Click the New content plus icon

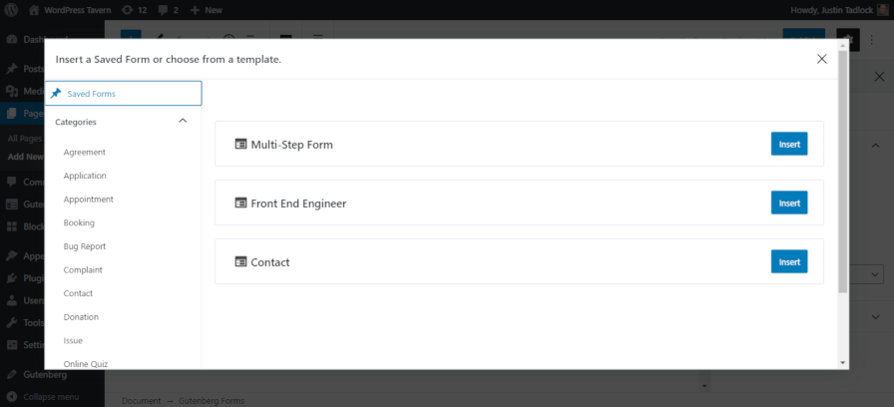[x=196, y=9]
